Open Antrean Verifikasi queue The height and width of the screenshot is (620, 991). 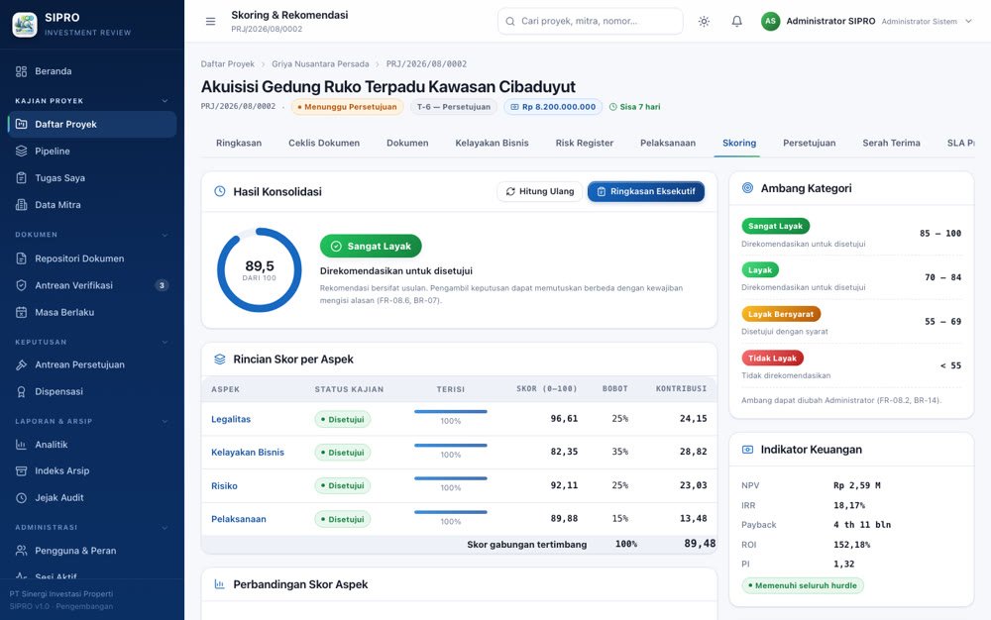pyautogui.click(x=91, y=285)
